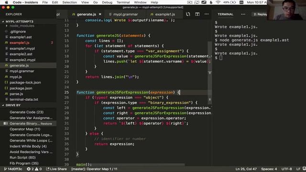The image size is (306, 172).
Task: Select Indent While Body (4) entry
Action: click(x=28, y=146)
